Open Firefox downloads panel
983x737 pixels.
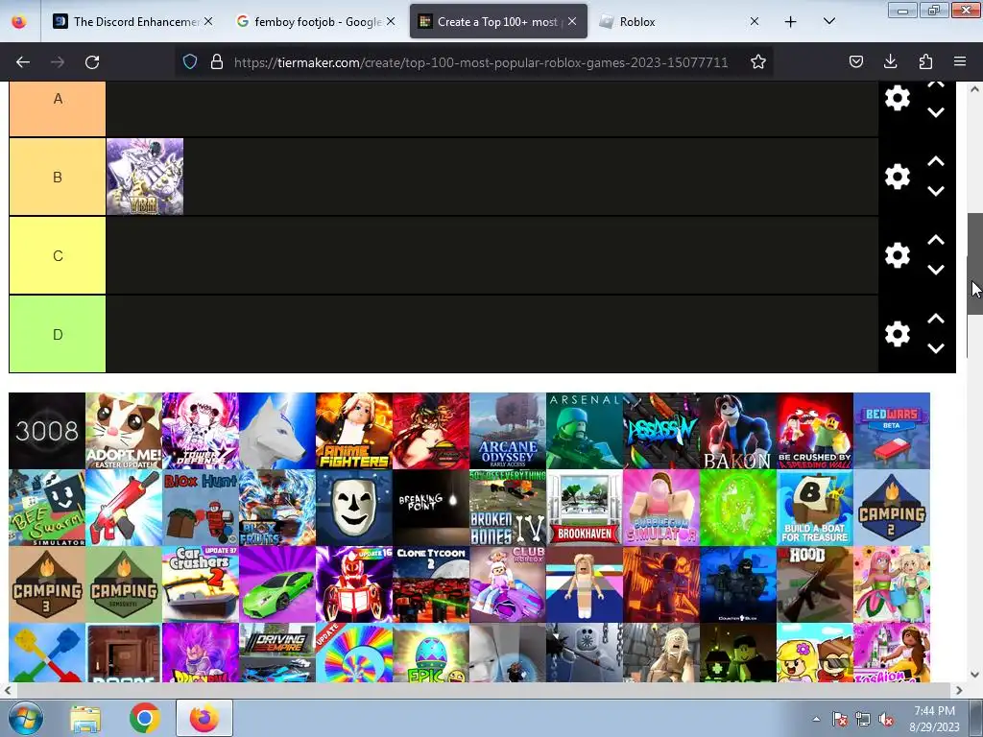[x=890, y=61]
